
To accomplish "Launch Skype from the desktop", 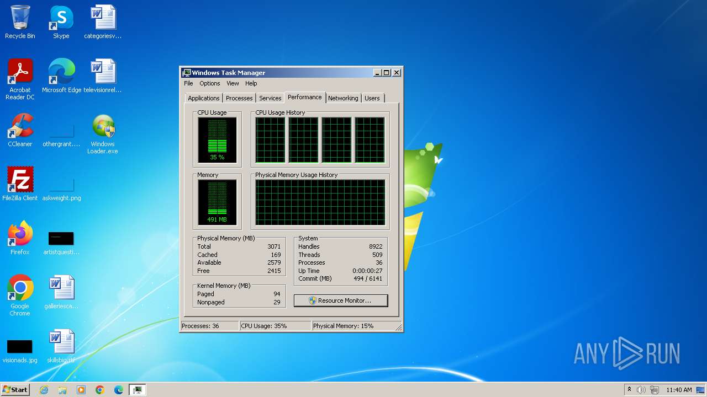I will point(61,22).
